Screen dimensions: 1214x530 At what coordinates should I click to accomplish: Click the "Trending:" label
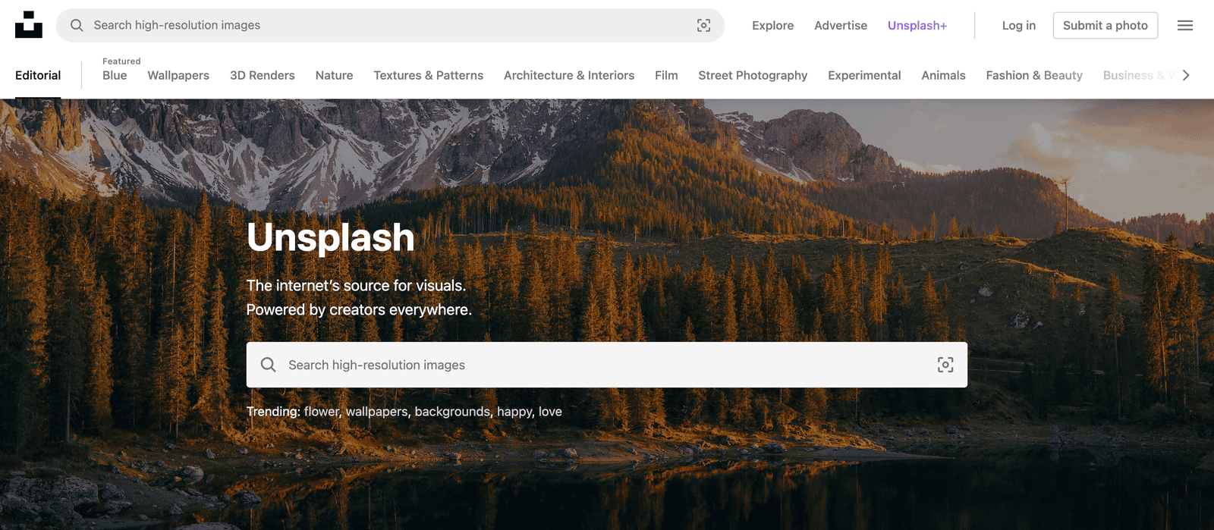273,412
